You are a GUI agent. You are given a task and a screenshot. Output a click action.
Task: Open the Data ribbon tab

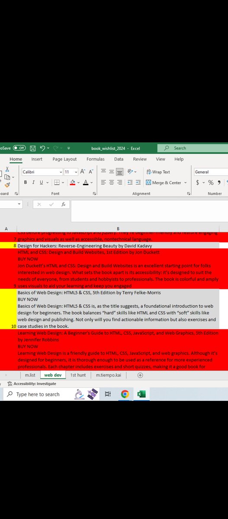pyautogui.click(x=119, y=159)
